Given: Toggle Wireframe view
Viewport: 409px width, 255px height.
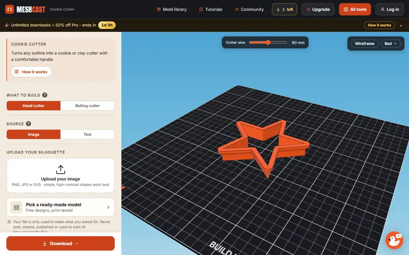Looking at the screenshot, I should coord(364,43).
